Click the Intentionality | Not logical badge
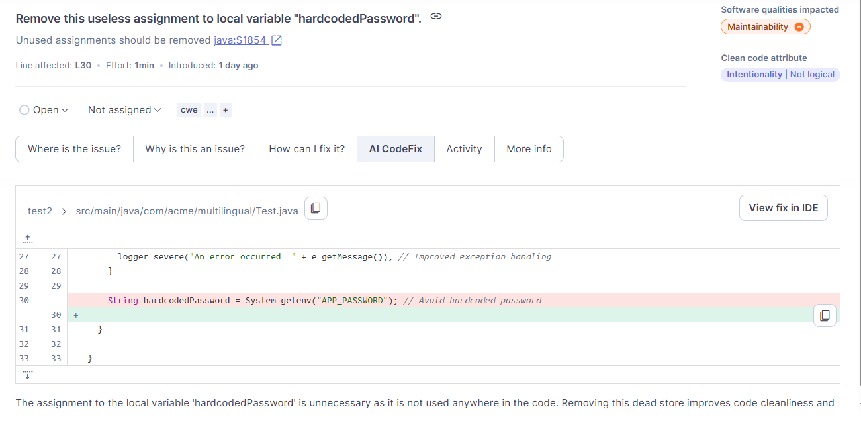Viewport: 861px width, 423px height. tap(780, 75)
